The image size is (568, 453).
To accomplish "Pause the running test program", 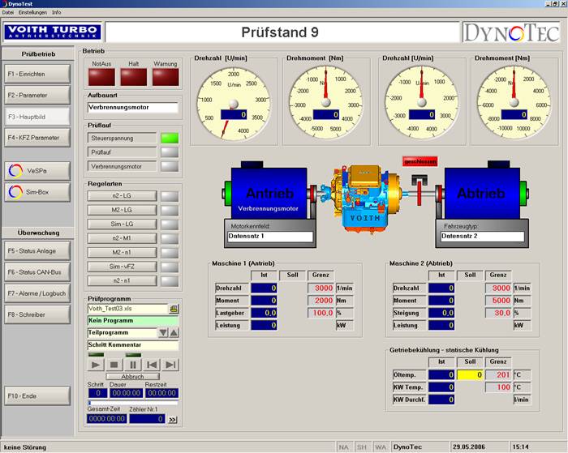I will (134, 365).
